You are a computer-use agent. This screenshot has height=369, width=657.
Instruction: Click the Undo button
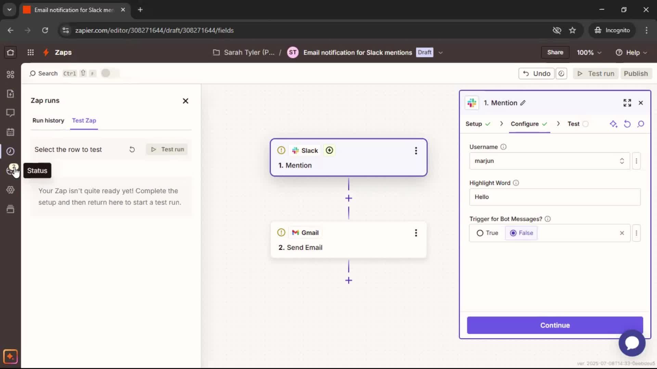pos(536,73)
